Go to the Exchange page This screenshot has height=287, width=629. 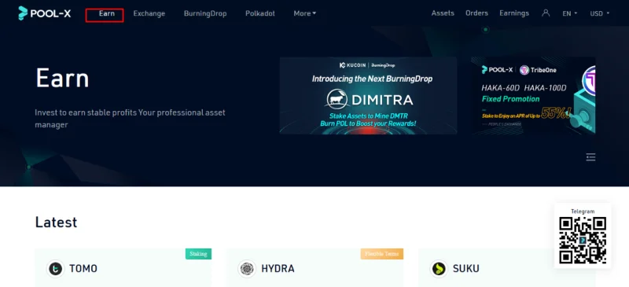click(149, 13)
